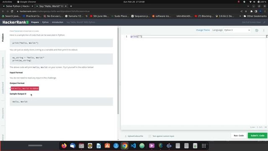
Task: Open the Chrome extensions puzzle icon
Action: pyautogui.click(x=251, y=11)
